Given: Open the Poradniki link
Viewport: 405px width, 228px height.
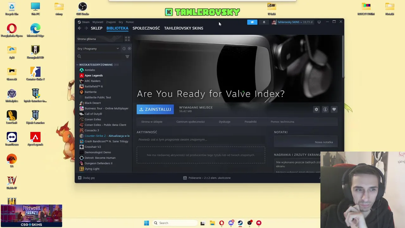Looking at the screenshot, I should coord(251,122).
